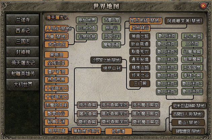Viewport: 212px width, 140px height.
Task: Select 百臂巨人洞(禁地) location
Action: click(188, 114)
